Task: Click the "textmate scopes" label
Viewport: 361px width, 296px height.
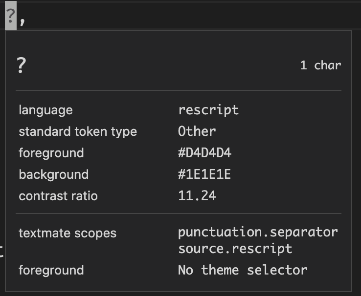Action: pyautogui.click(x=68, y=233)
